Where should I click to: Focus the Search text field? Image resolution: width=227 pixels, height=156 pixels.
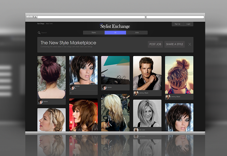pyautogui.click(x=44, y=33)
